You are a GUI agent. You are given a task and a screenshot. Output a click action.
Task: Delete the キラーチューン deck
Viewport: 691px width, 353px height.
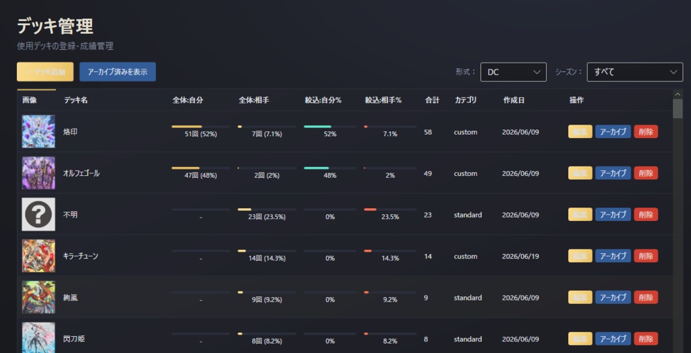[646, 256]
